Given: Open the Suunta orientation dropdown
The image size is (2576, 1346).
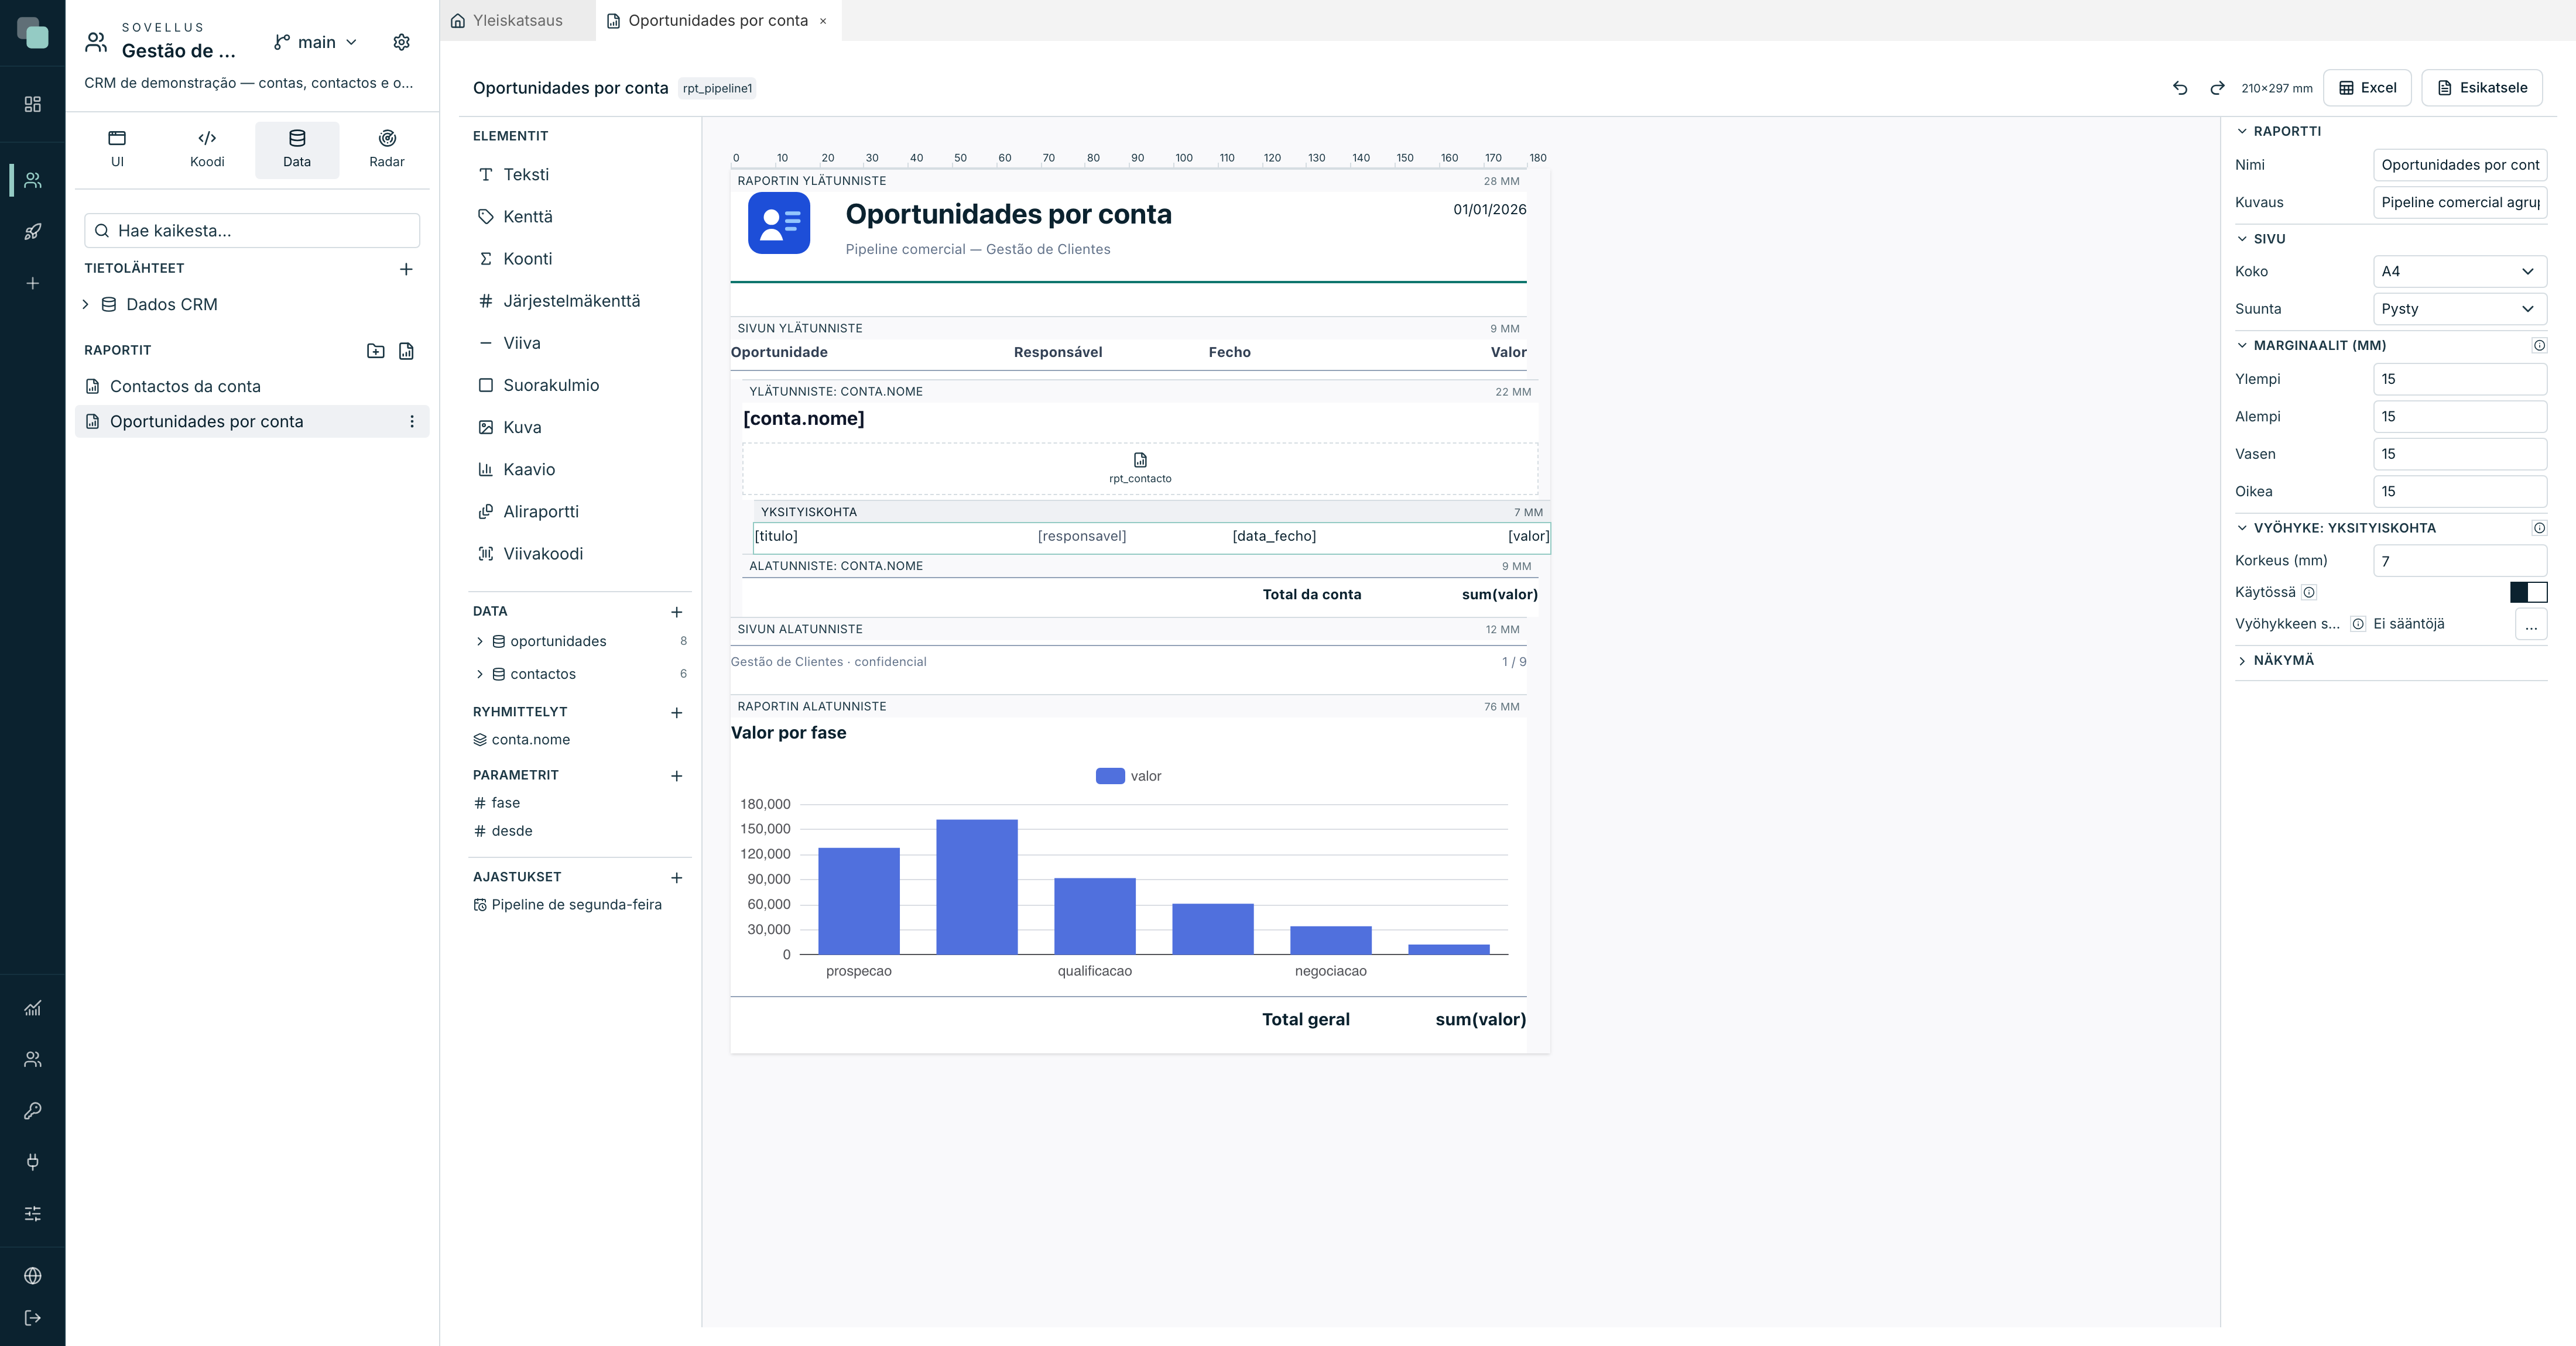Looking at the screenshot, I should click(2459, 309).
